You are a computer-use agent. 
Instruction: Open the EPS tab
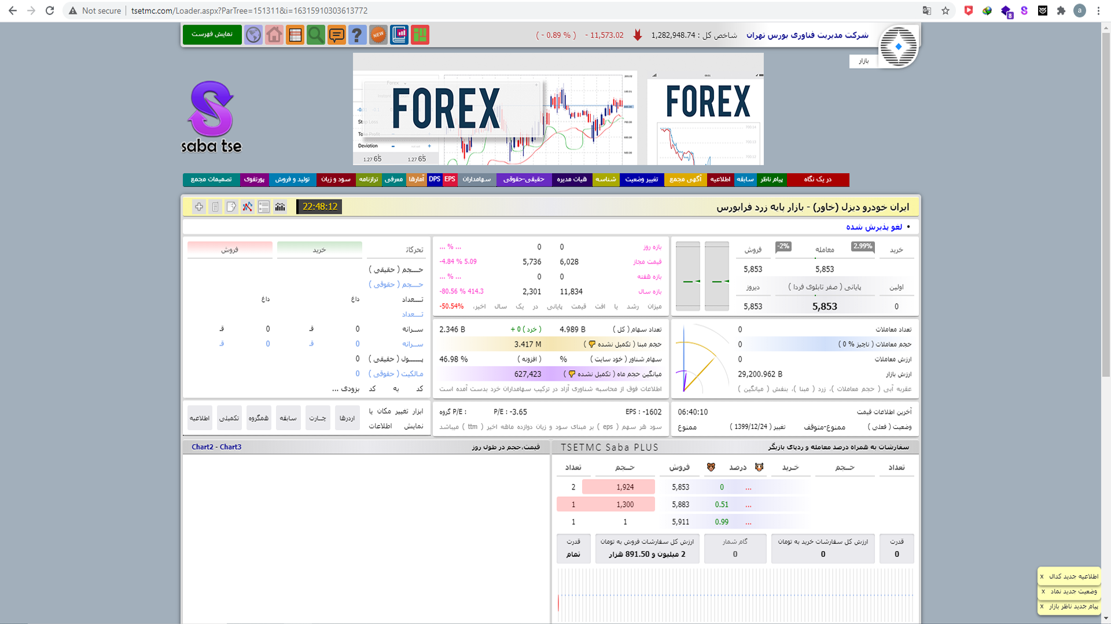click(x=450, y=180)
